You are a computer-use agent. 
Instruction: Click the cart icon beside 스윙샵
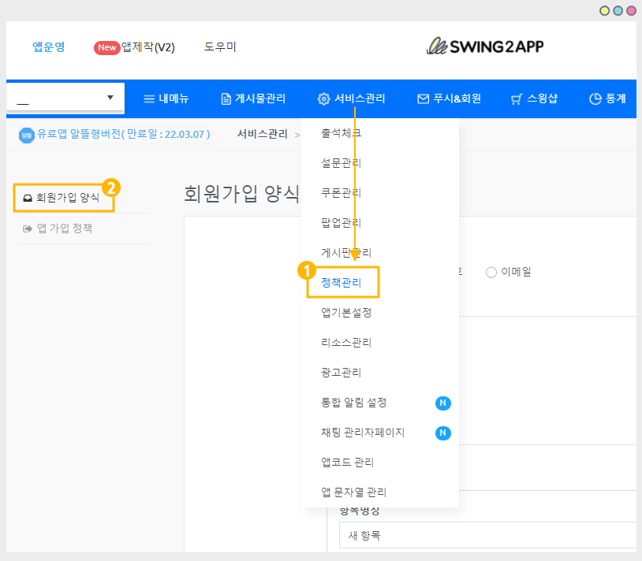[517, 99]
